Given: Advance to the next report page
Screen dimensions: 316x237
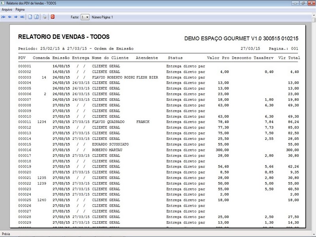Looking at the screenshot, I should point(16,17).
